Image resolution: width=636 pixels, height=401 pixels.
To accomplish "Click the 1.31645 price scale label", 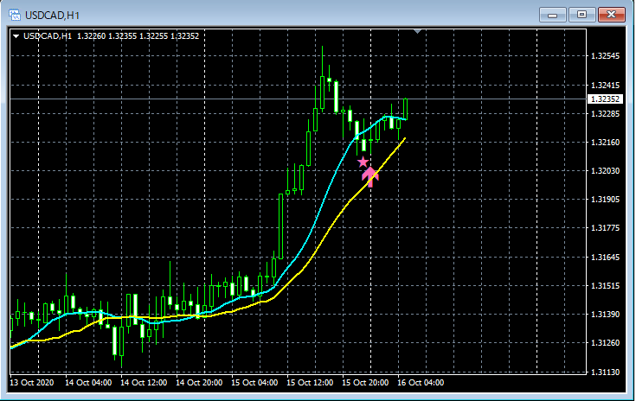I will pyautogui.click(x=605, y=258).
